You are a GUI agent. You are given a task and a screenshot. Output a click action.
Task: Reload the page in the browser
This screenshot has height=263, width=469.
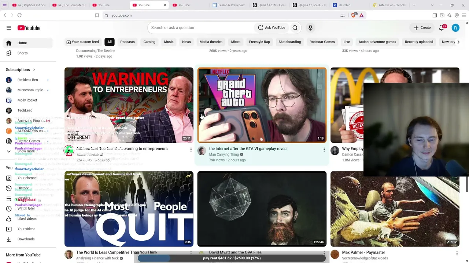[19, 15]
